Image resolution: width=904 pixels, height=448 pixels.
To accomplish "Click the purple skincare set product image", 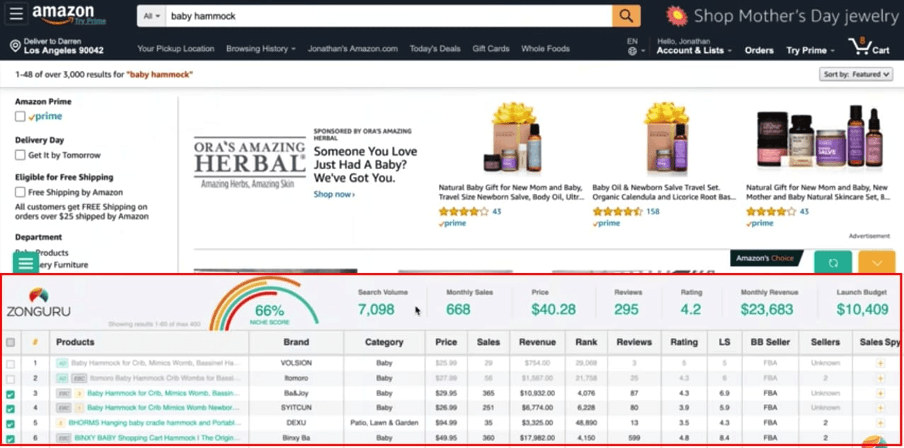I will click(x=819, y=137).
